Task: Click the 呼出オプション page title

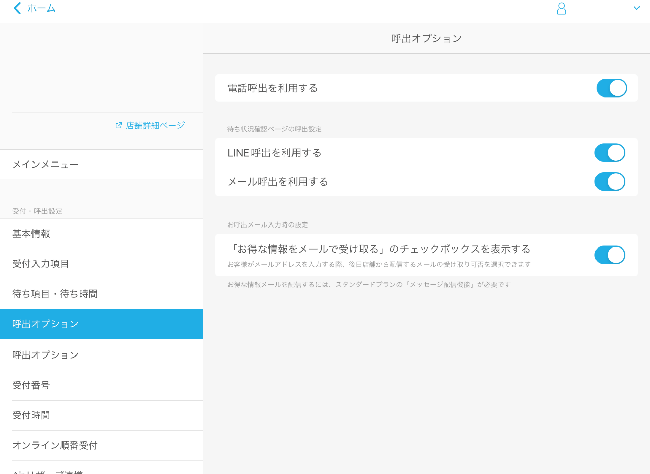Action: (426, 38)
